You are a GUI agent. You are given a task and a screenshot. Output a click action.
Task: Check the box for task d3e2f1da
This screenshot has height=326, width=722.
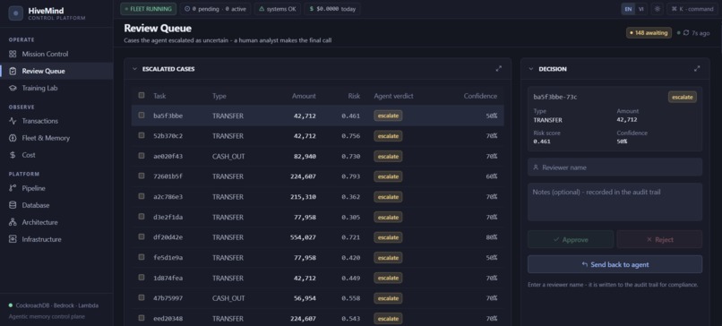coord(142,217)
